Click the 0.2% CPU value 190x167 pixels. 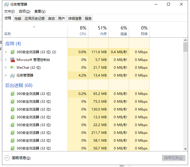click(x=82, y=94)
